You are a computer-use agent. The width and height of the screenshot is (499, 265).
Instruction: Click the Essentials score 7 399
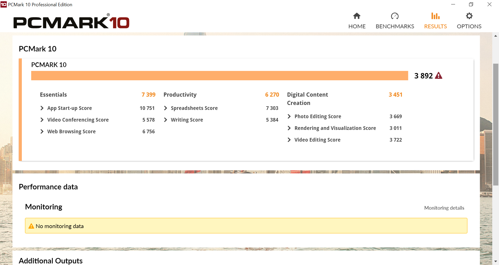148,95
